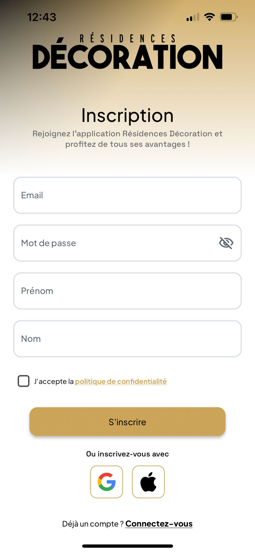
Task: Tap the Wi-Fi status icon
Action: point(209,17)
